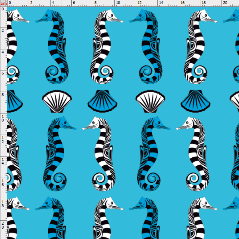Image resolution: width=239 pixels, height=239 pixels.
Task: Click the red cm unit corner box
Action: click(x=3, y=3)
